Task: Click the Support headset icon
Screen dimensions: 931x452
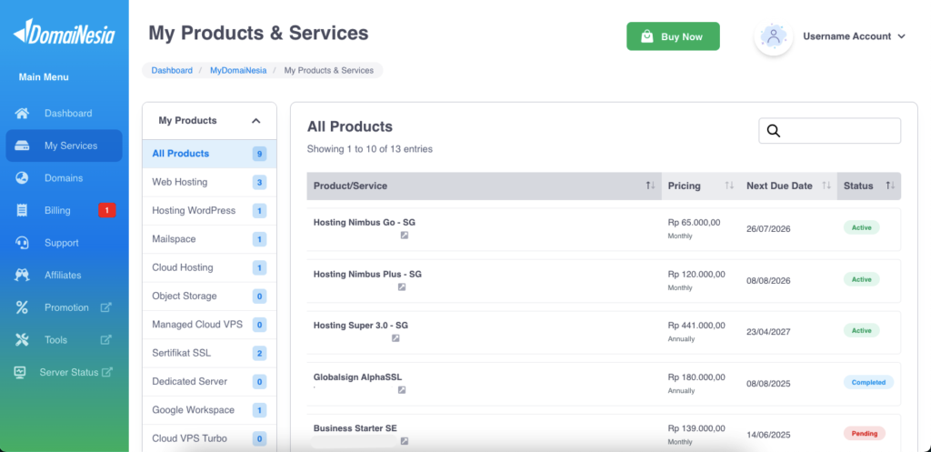Action: pos(22,243)
